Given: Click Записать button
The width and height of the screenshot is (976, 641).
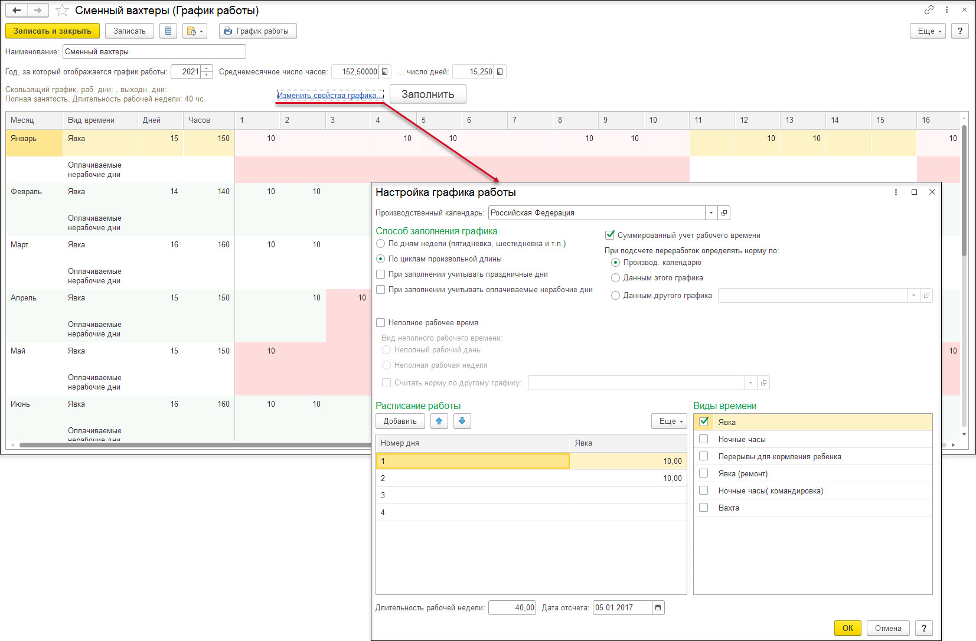Looking at the screenshot, I should [129, 31].
